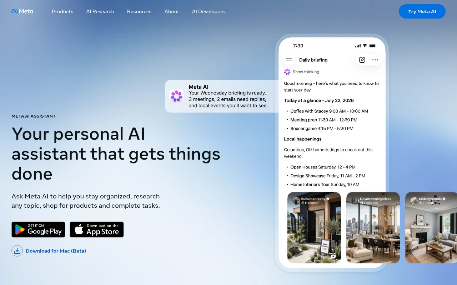Click the reels icon on Suburbanrealty photo

click(x=333, y=256)
